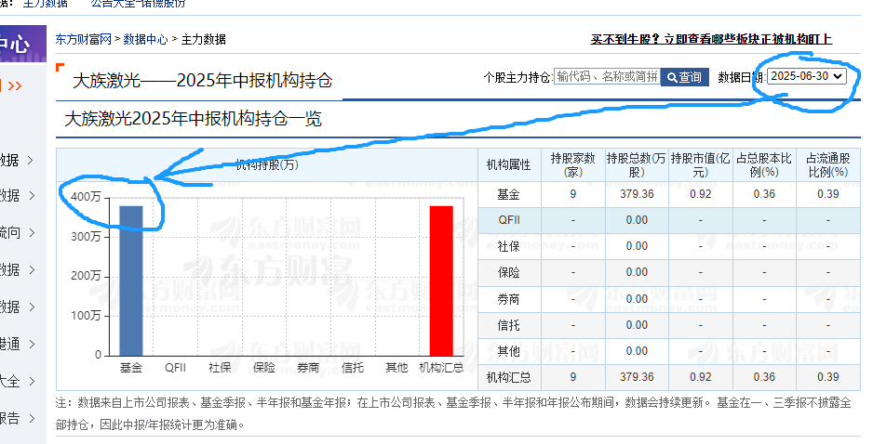Click the 200万 y-axis label

[86, 276]
